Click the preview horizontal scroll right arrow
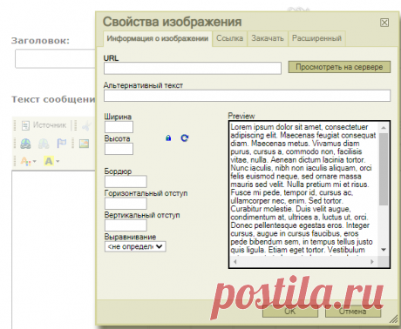 click(372, 262)
